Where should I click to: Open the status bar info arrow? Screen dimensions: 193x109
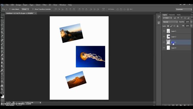40,103
